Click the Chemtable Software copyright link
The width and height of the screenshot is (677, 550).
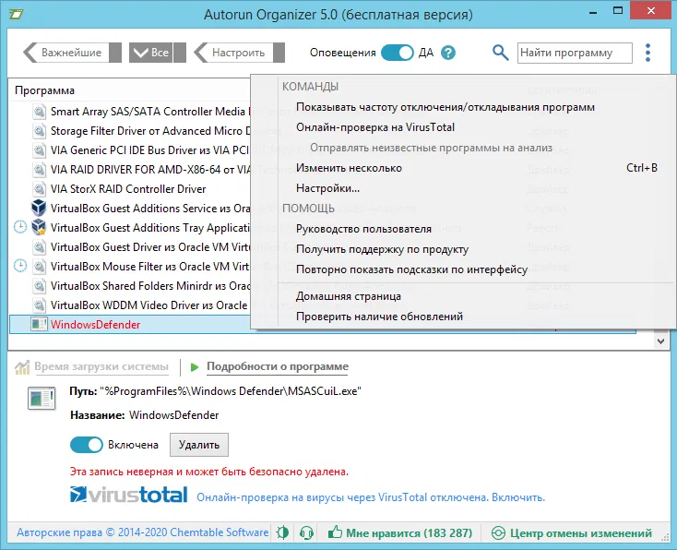point(142,532)
